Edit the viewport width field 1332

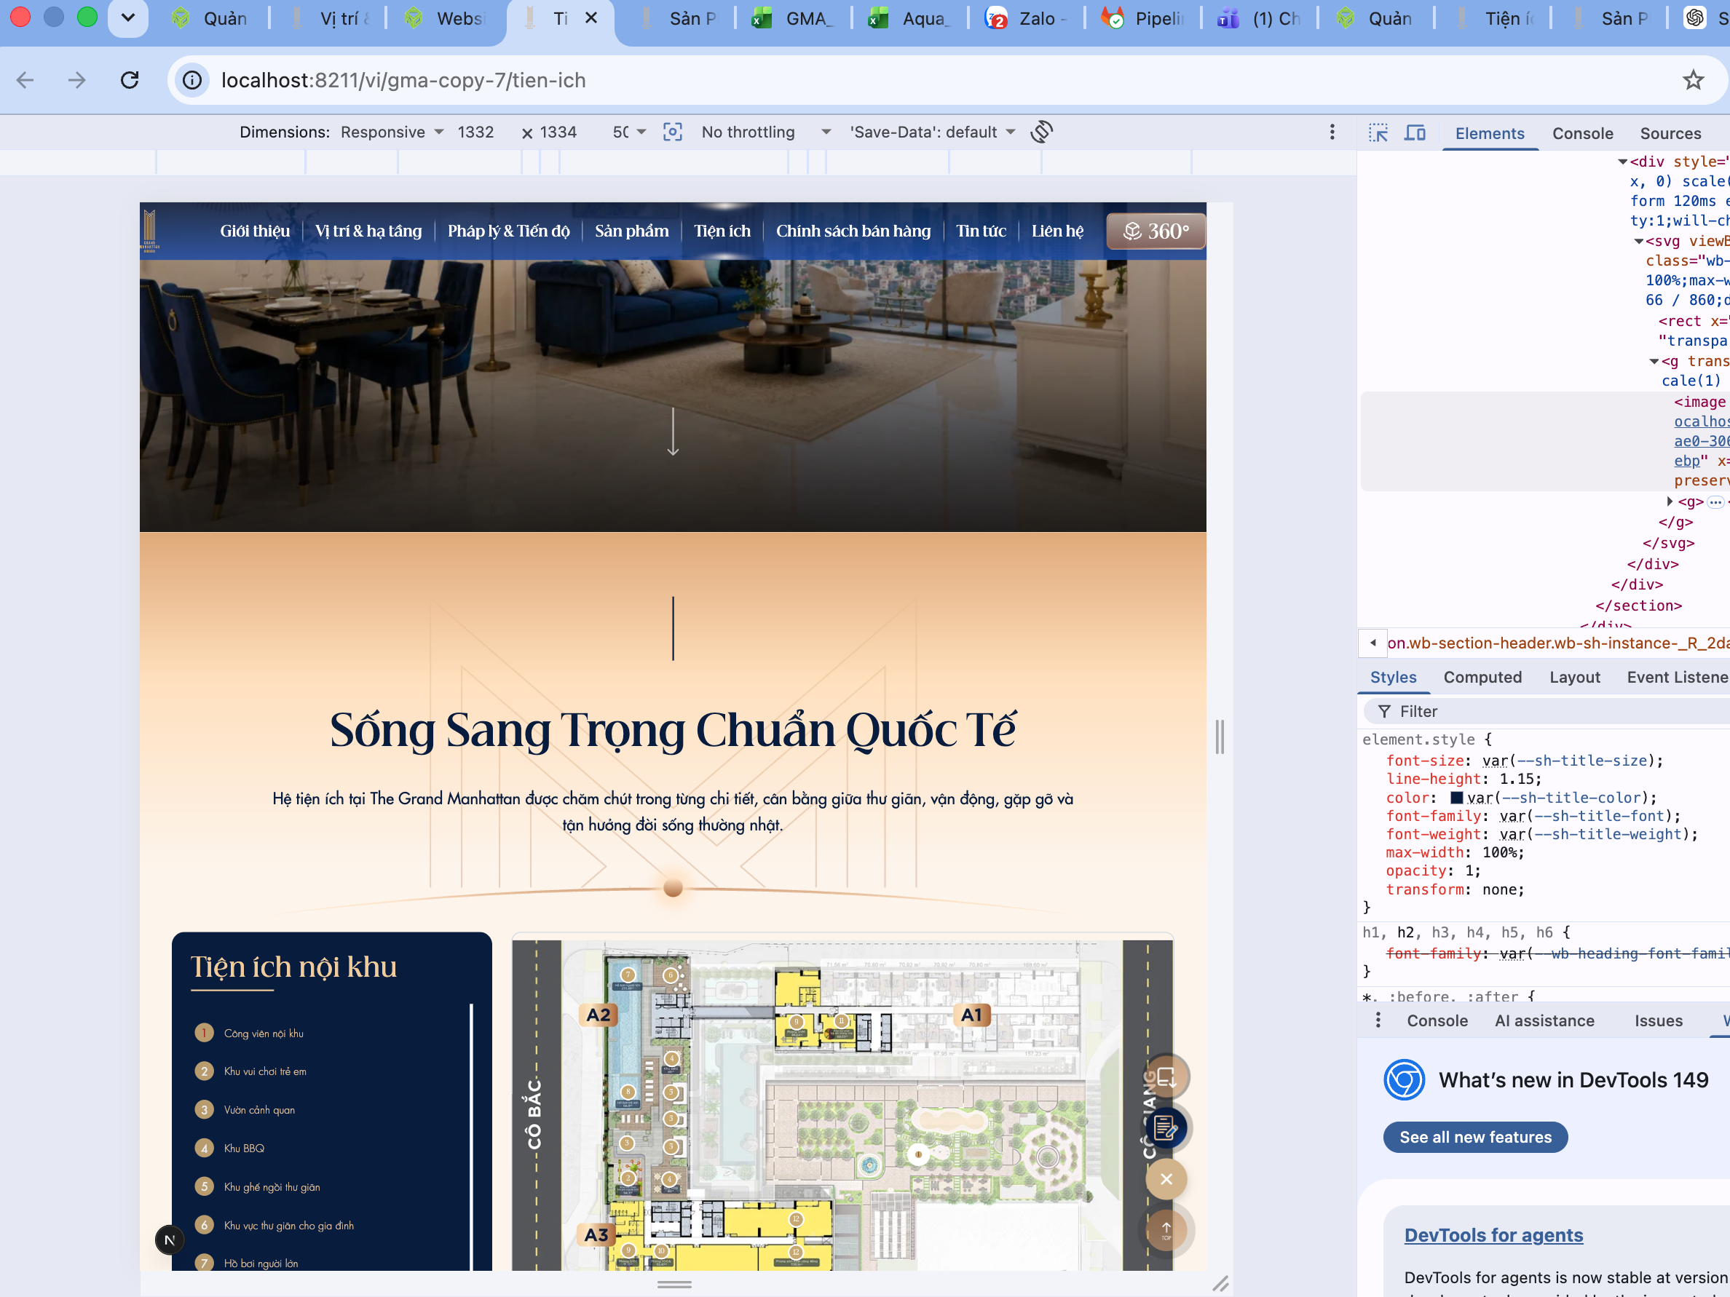[475, 132]
